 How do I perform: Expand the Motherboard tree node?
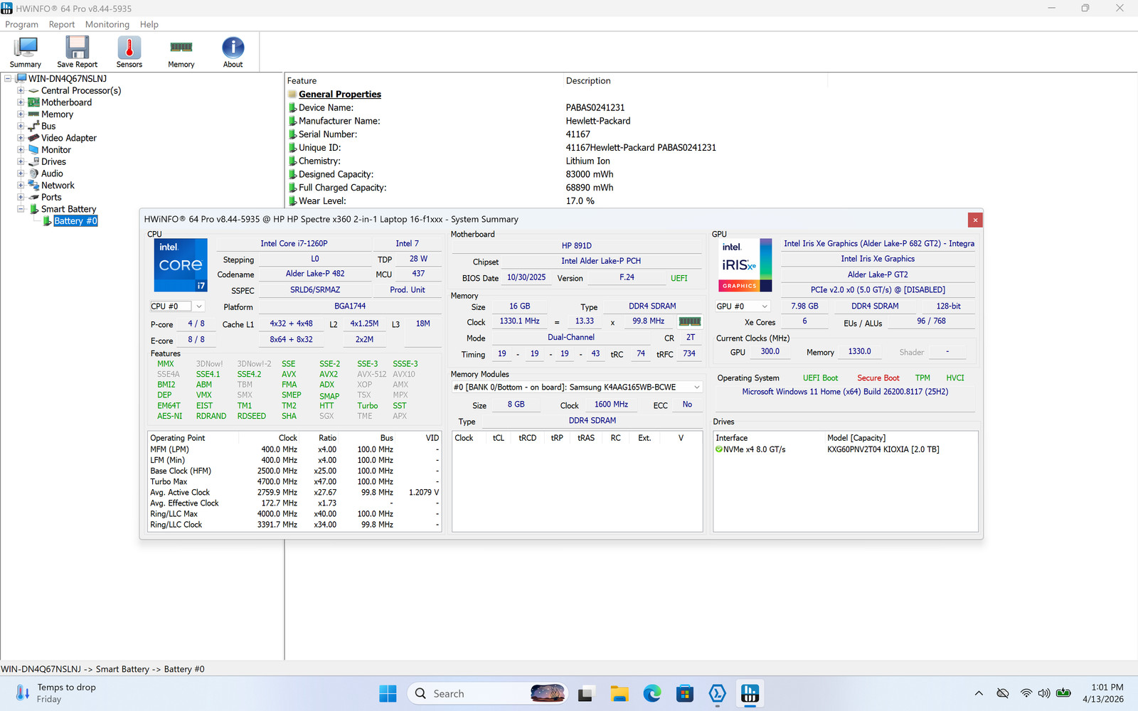pos(21,102)
